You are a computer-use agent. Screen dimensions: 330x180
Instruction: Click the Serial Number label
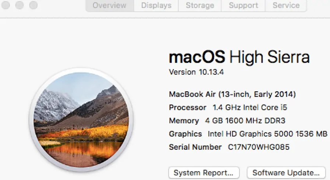pyautogui.click(x=195, y=147)
